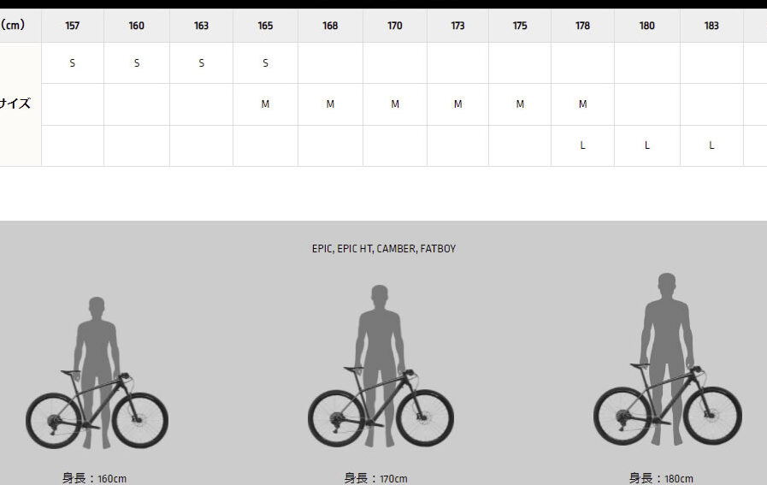
Task: Select the 183 height column header
Action: (711, 26)
